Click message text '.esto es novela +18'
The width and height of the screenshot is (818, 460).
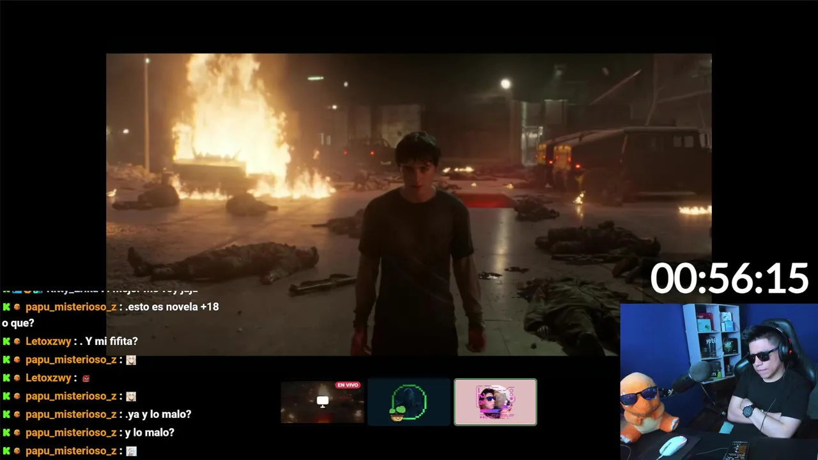172,307
